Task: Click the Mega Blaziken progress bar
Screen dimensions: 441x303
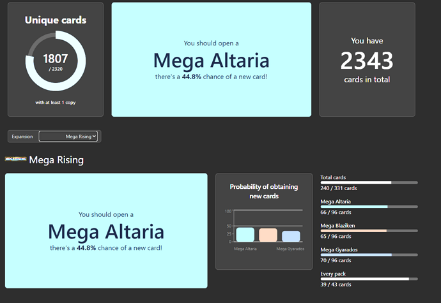Action: click(x=369, y=231)
